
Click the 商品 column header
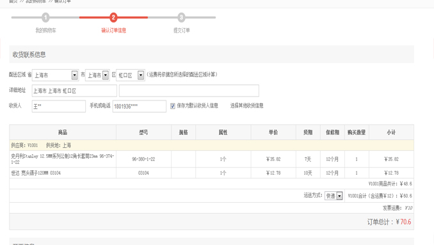63,132
